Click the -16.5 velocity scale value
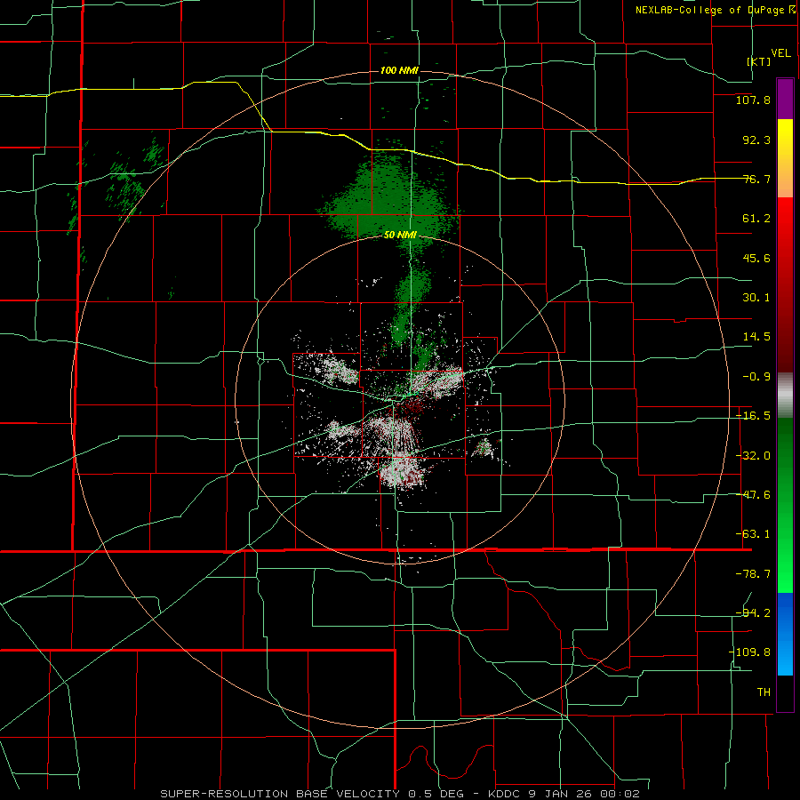Screen dimensions: 800x800 (x=753, y=416)
